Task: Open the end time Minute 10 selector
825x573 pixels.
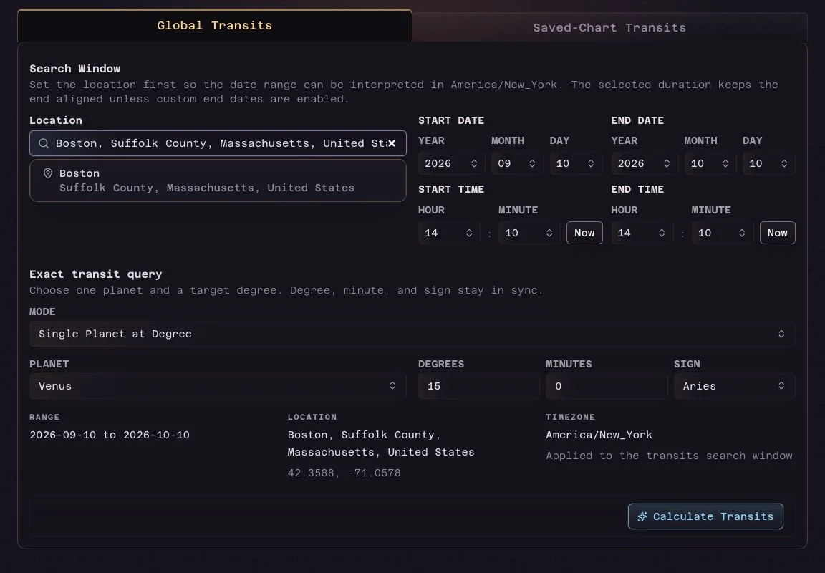Action: pos(722,233)
